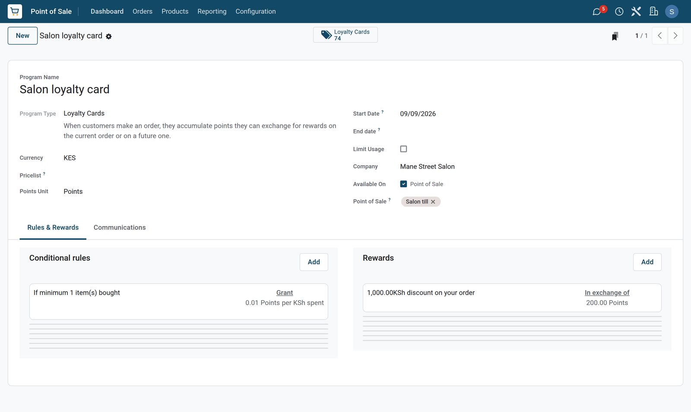
Task: Open the activities clock icon
Action: [x=619, y=12]
